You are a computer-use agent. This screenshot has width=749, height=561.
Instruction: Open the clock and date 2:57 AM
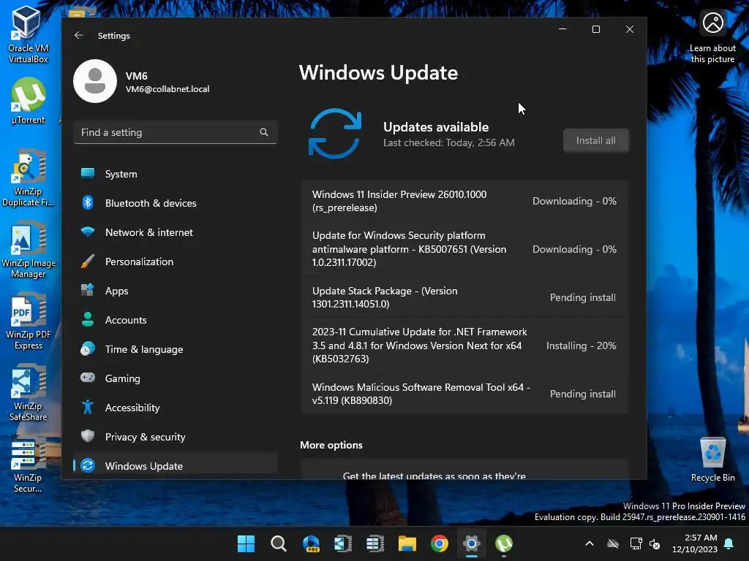click(x=695, y=543)
